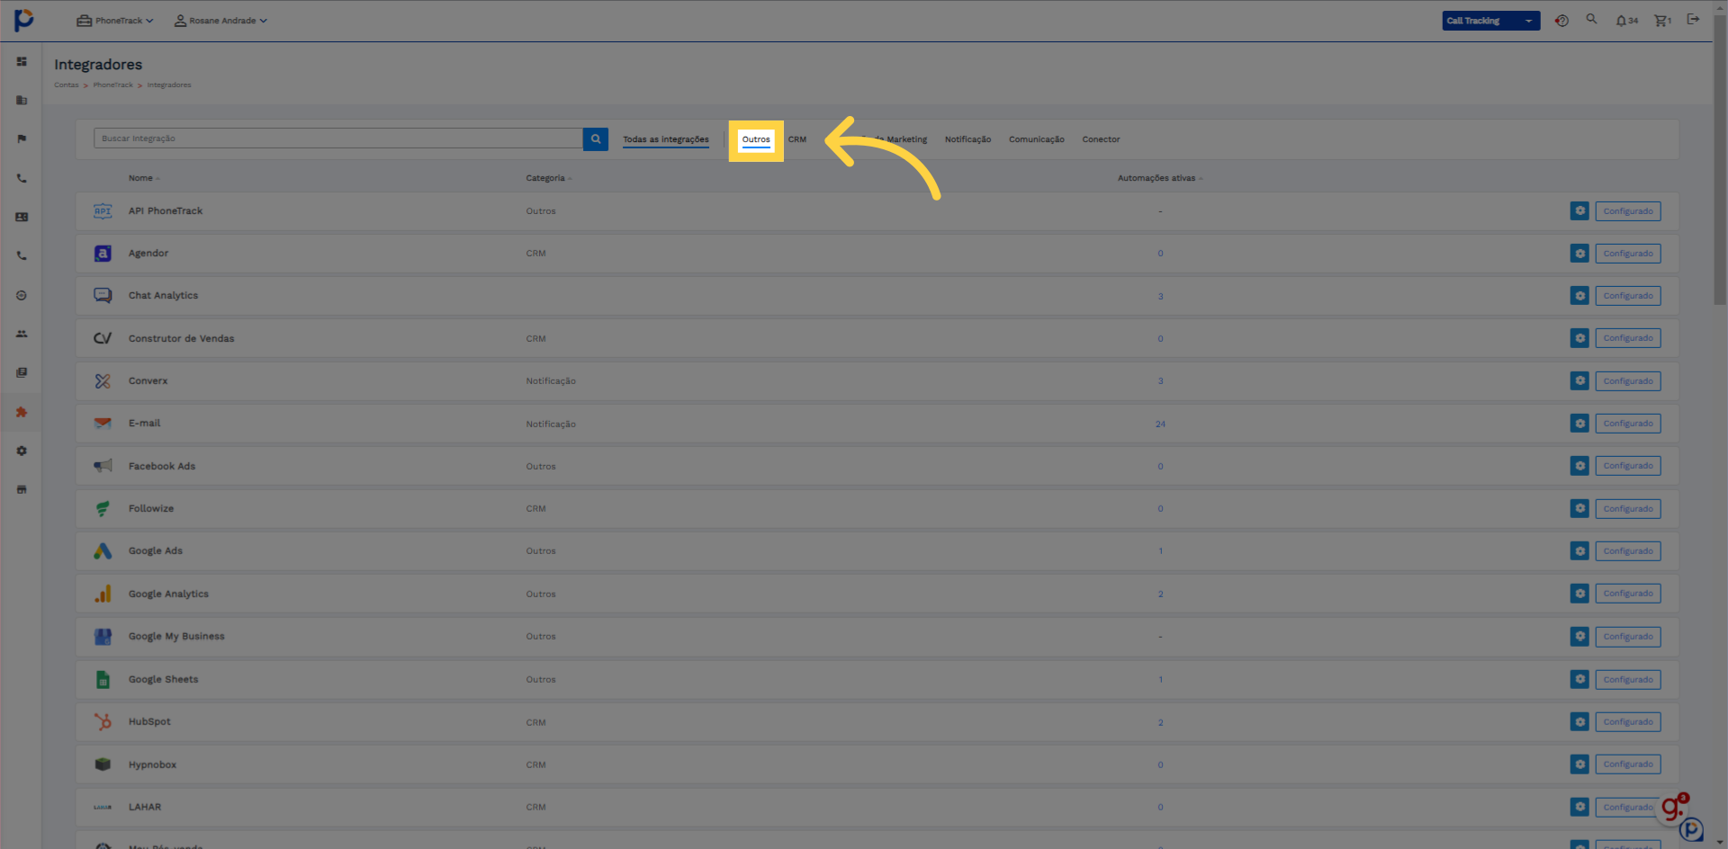Open the floating chat widget bottom right
1728x849 pixels.
point(1691,829)
